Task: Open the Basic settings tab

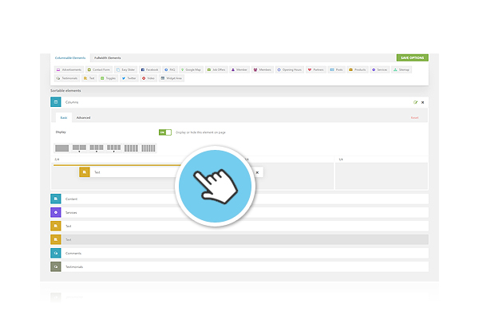Action: [64, 118]
